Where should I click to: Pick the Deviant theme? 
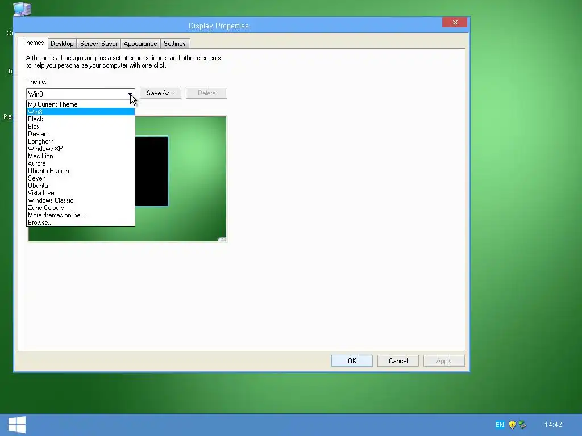click(81, 134)
